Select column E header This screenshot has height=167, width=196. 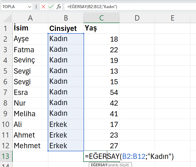[172, 18]
